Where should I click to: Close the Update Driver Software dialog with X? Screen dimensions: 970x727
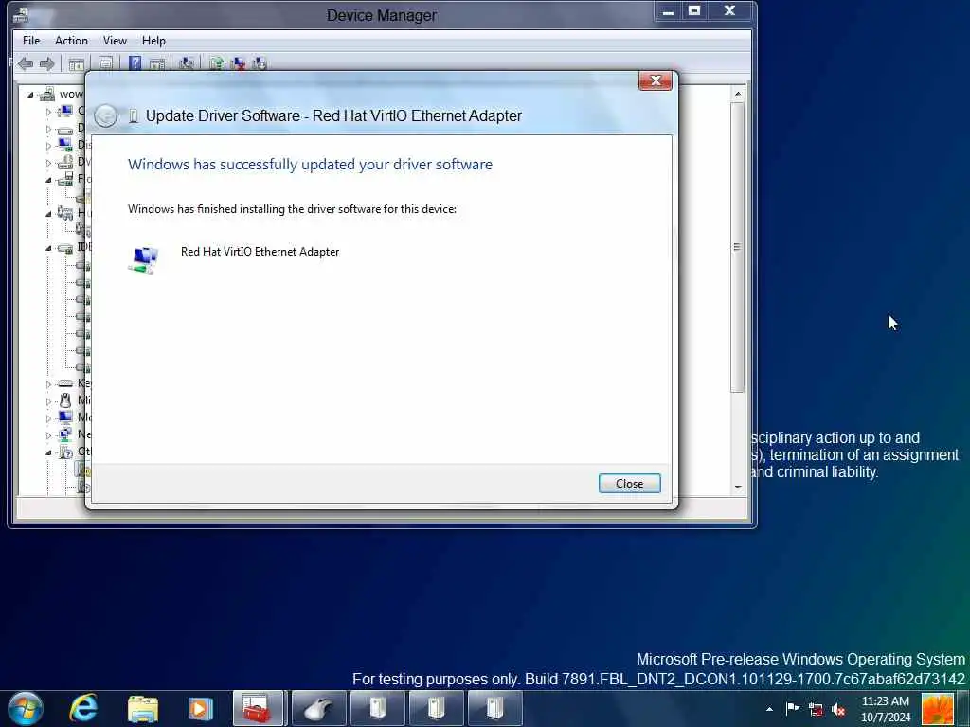[656, 80]
